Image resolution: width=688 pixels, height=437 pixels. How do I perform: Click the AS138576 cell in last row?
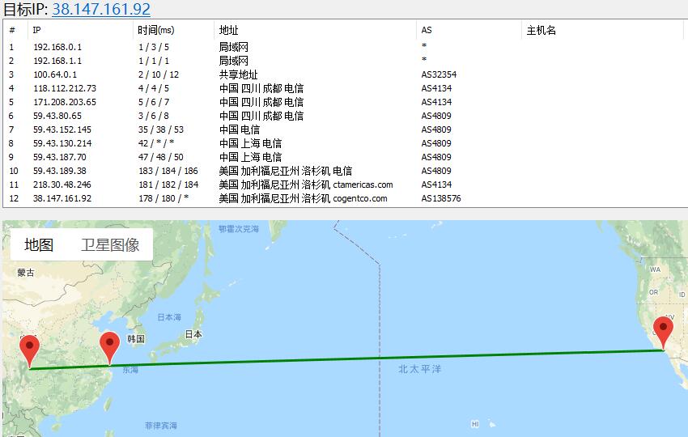coord(441,198)
